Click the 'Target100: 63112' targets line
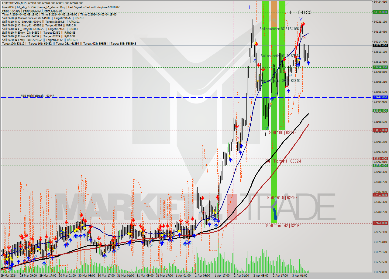389x279 pixels. (x=69, y=43)
